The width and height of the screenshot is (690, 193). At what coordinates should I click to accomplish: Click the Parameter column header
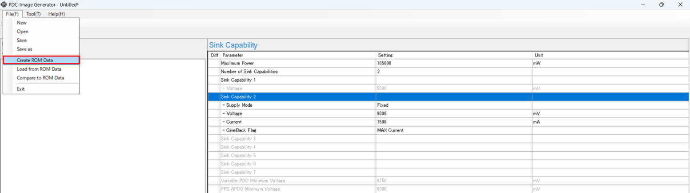(x=233, y=55)
